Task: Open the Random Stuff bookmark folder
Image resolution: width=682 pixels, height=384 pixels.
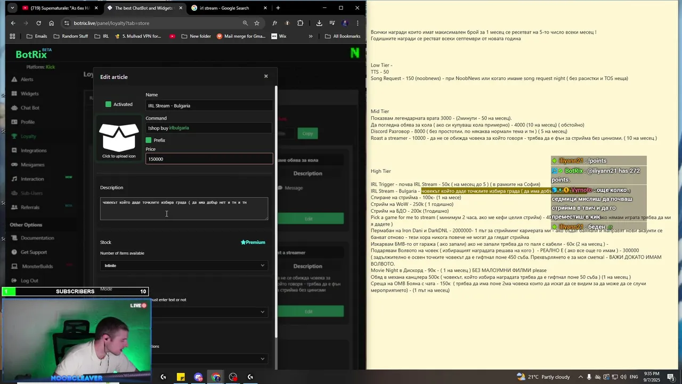Action: coord(71,36)
